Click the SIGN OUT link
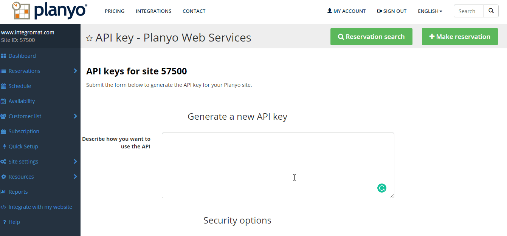 [392, 11]
